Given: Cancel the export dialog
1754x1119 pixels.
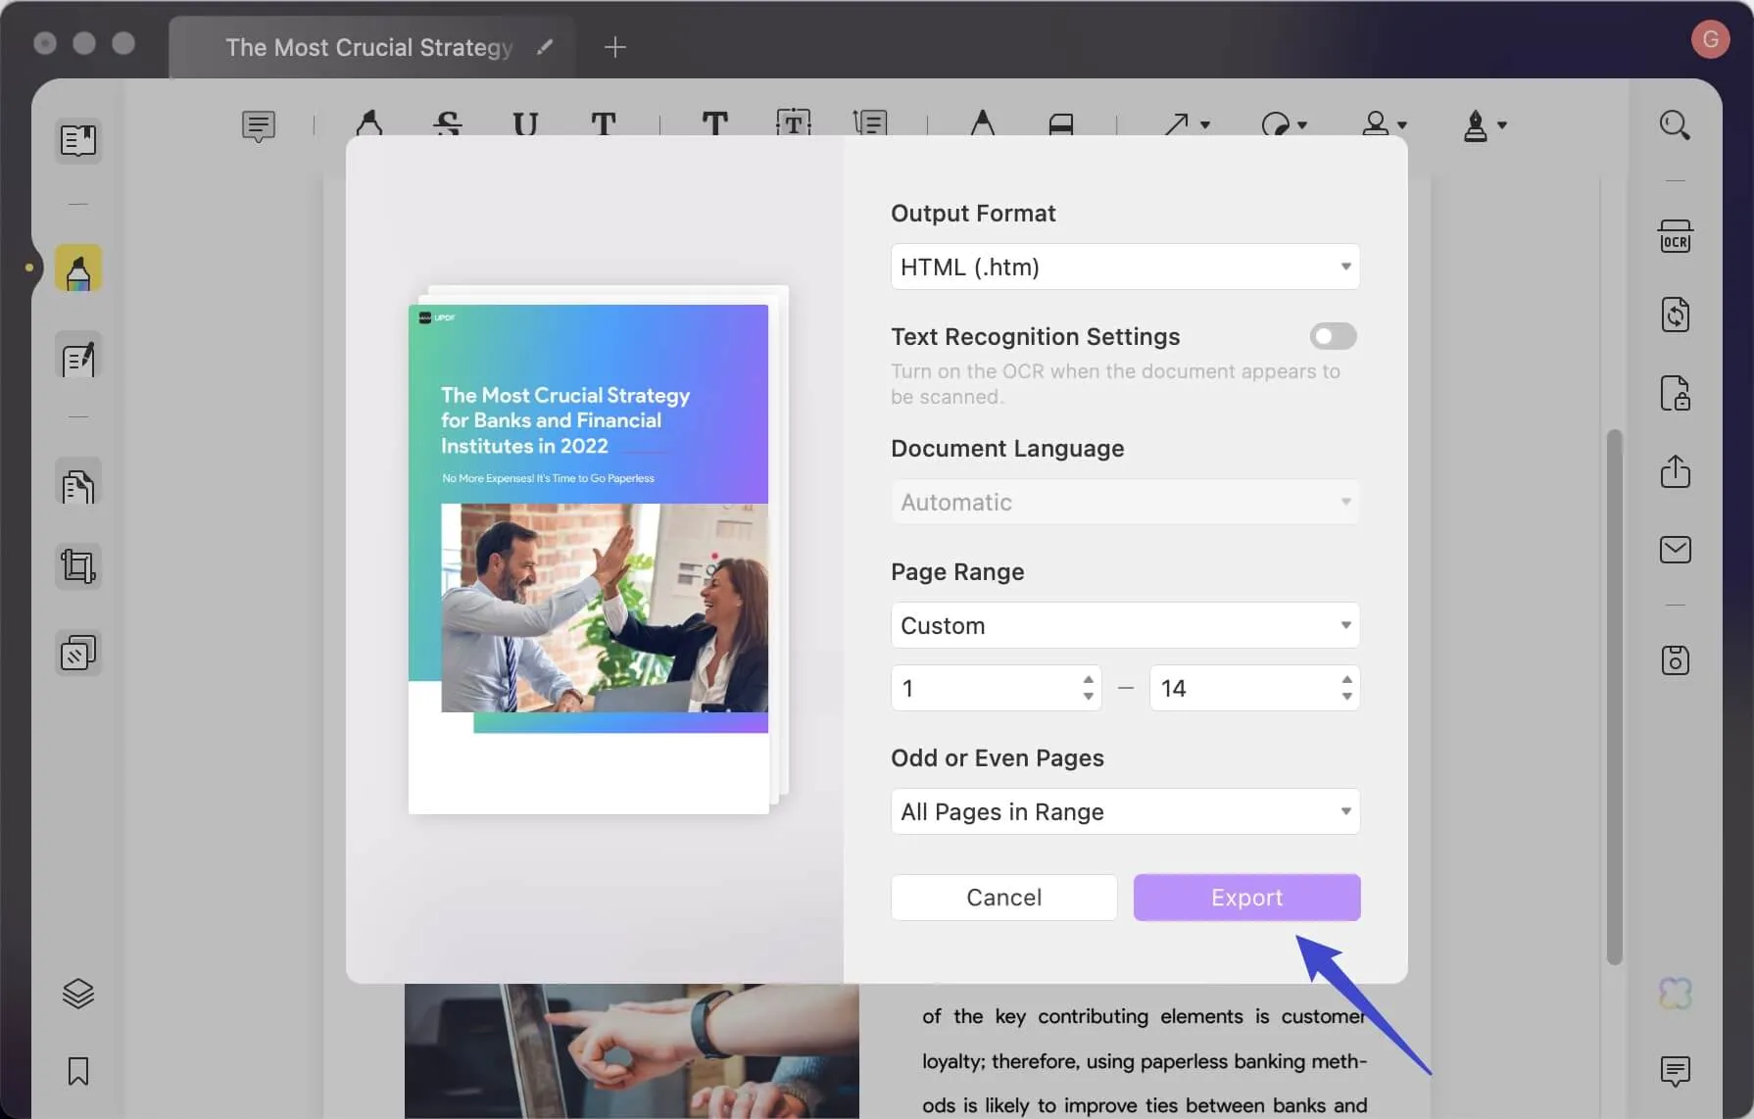Looking at the screenshot, I should point(1003,897).
